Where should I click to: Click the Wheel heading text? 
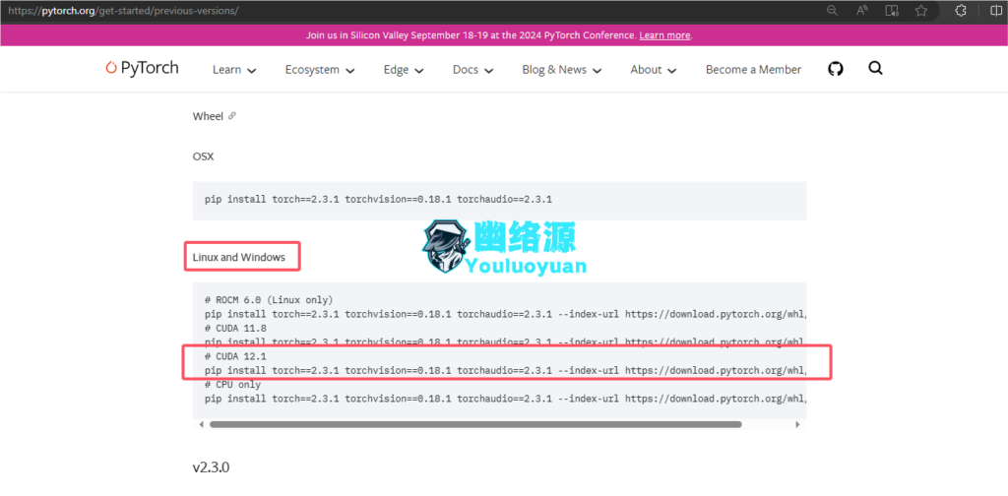[208, 116]
